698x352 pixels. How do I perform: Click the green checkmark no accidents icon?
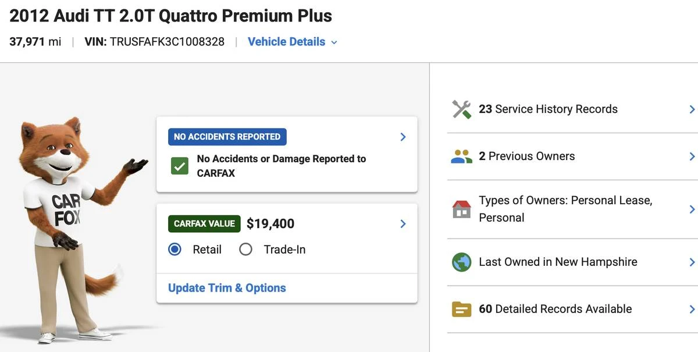pyautogui.click(x=180, y=166)
